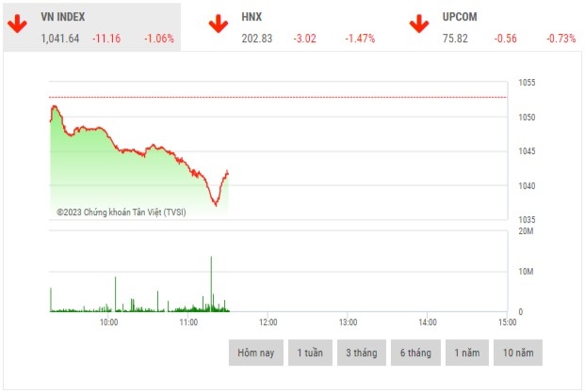Click the 12:00 time axis label
Viewport: 585px width, 392px height.
pyautogui.click(x=268, y=322)
